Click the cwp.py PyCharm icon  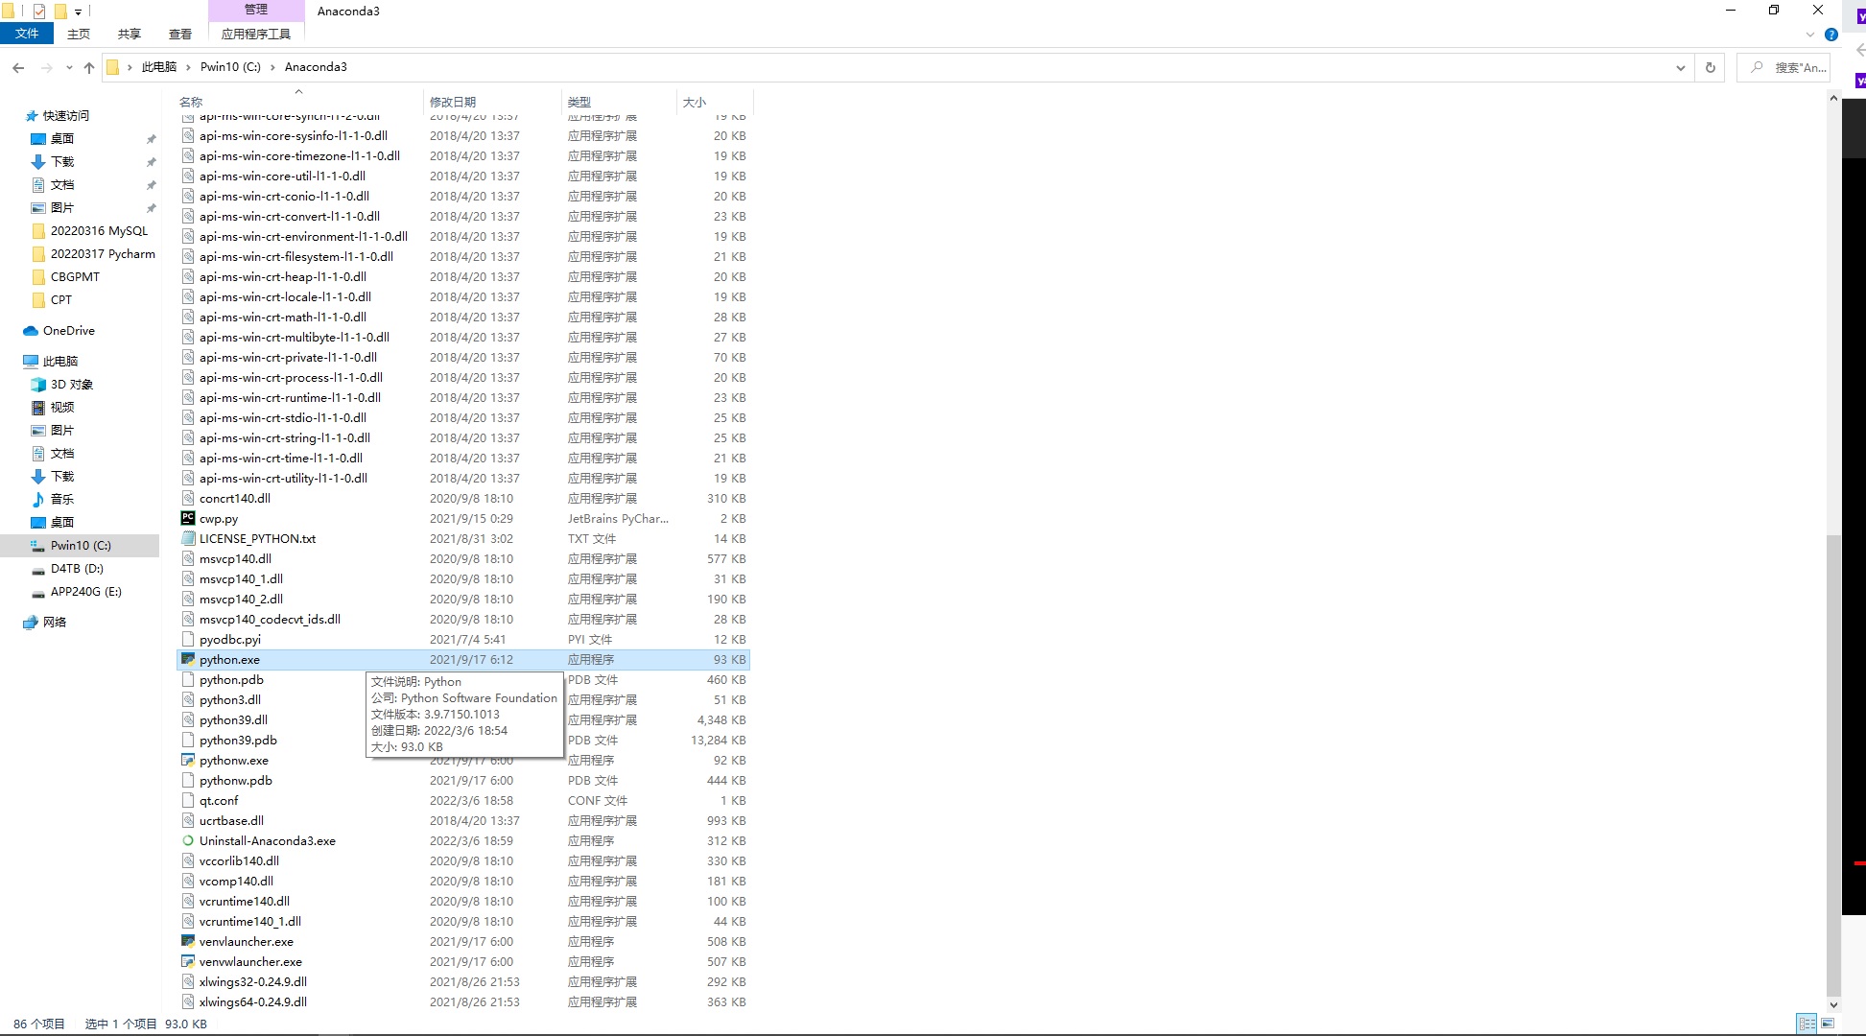pos(188,518)
